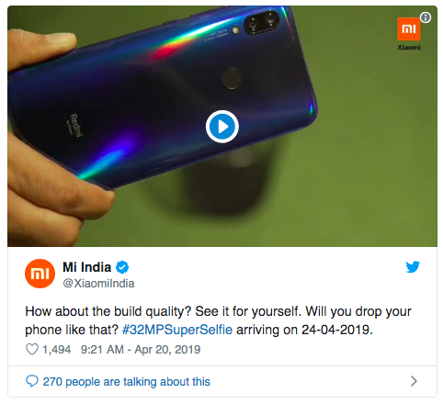Image resolution: width=443 pixels, height=404 pixels.
Task: Like the tweet with heart icon
Action: tap(32, 349)
